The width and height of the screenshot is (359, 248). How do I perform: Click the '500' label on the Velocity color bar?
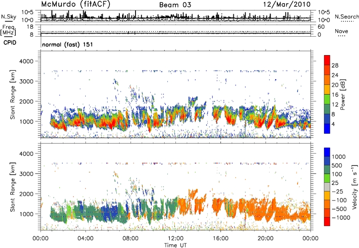click(x=337, y=165)
